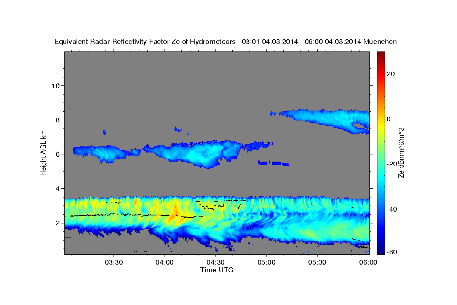
Task: Click the plot title 'Equivalent Radar Reflectivity Factor Ze of Hydrometeors'
Action: click(x=145, y=42)
